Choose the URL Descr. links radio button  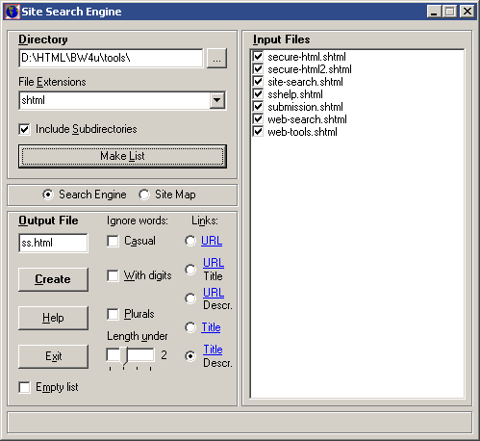(x=190, y=298)
